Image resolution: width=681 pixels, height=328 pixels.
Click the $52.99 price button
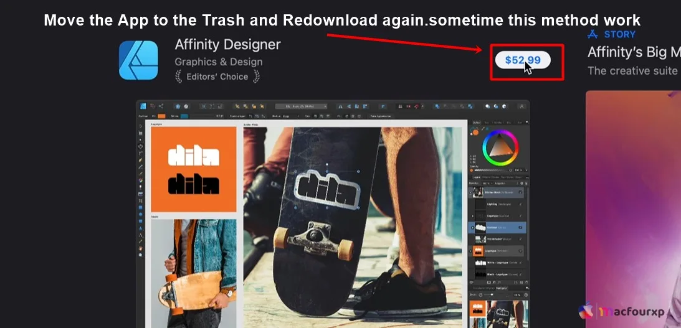tap(523, 60)
